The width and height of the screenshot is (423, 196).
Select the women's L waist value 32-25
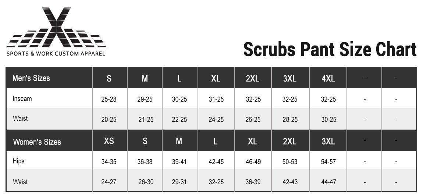[x=216, y=182]
